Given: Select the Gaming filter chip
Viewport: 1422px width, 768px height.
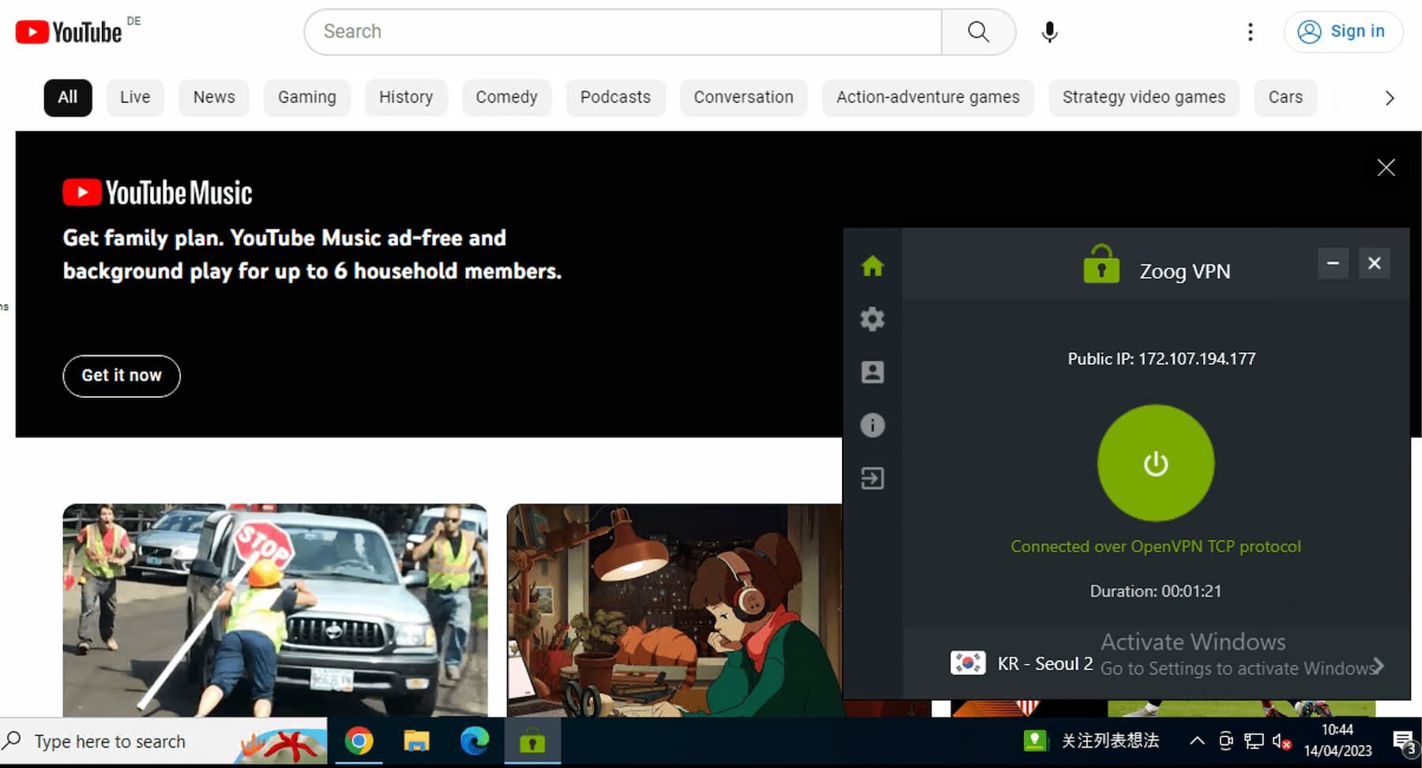Looking at the screenshot, I should click(307, 97).
